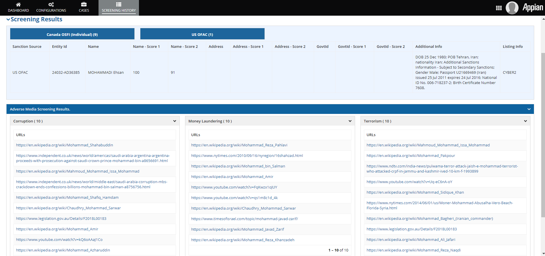Open nytimes 16shahzad.html link

click(x=247, y=155)
